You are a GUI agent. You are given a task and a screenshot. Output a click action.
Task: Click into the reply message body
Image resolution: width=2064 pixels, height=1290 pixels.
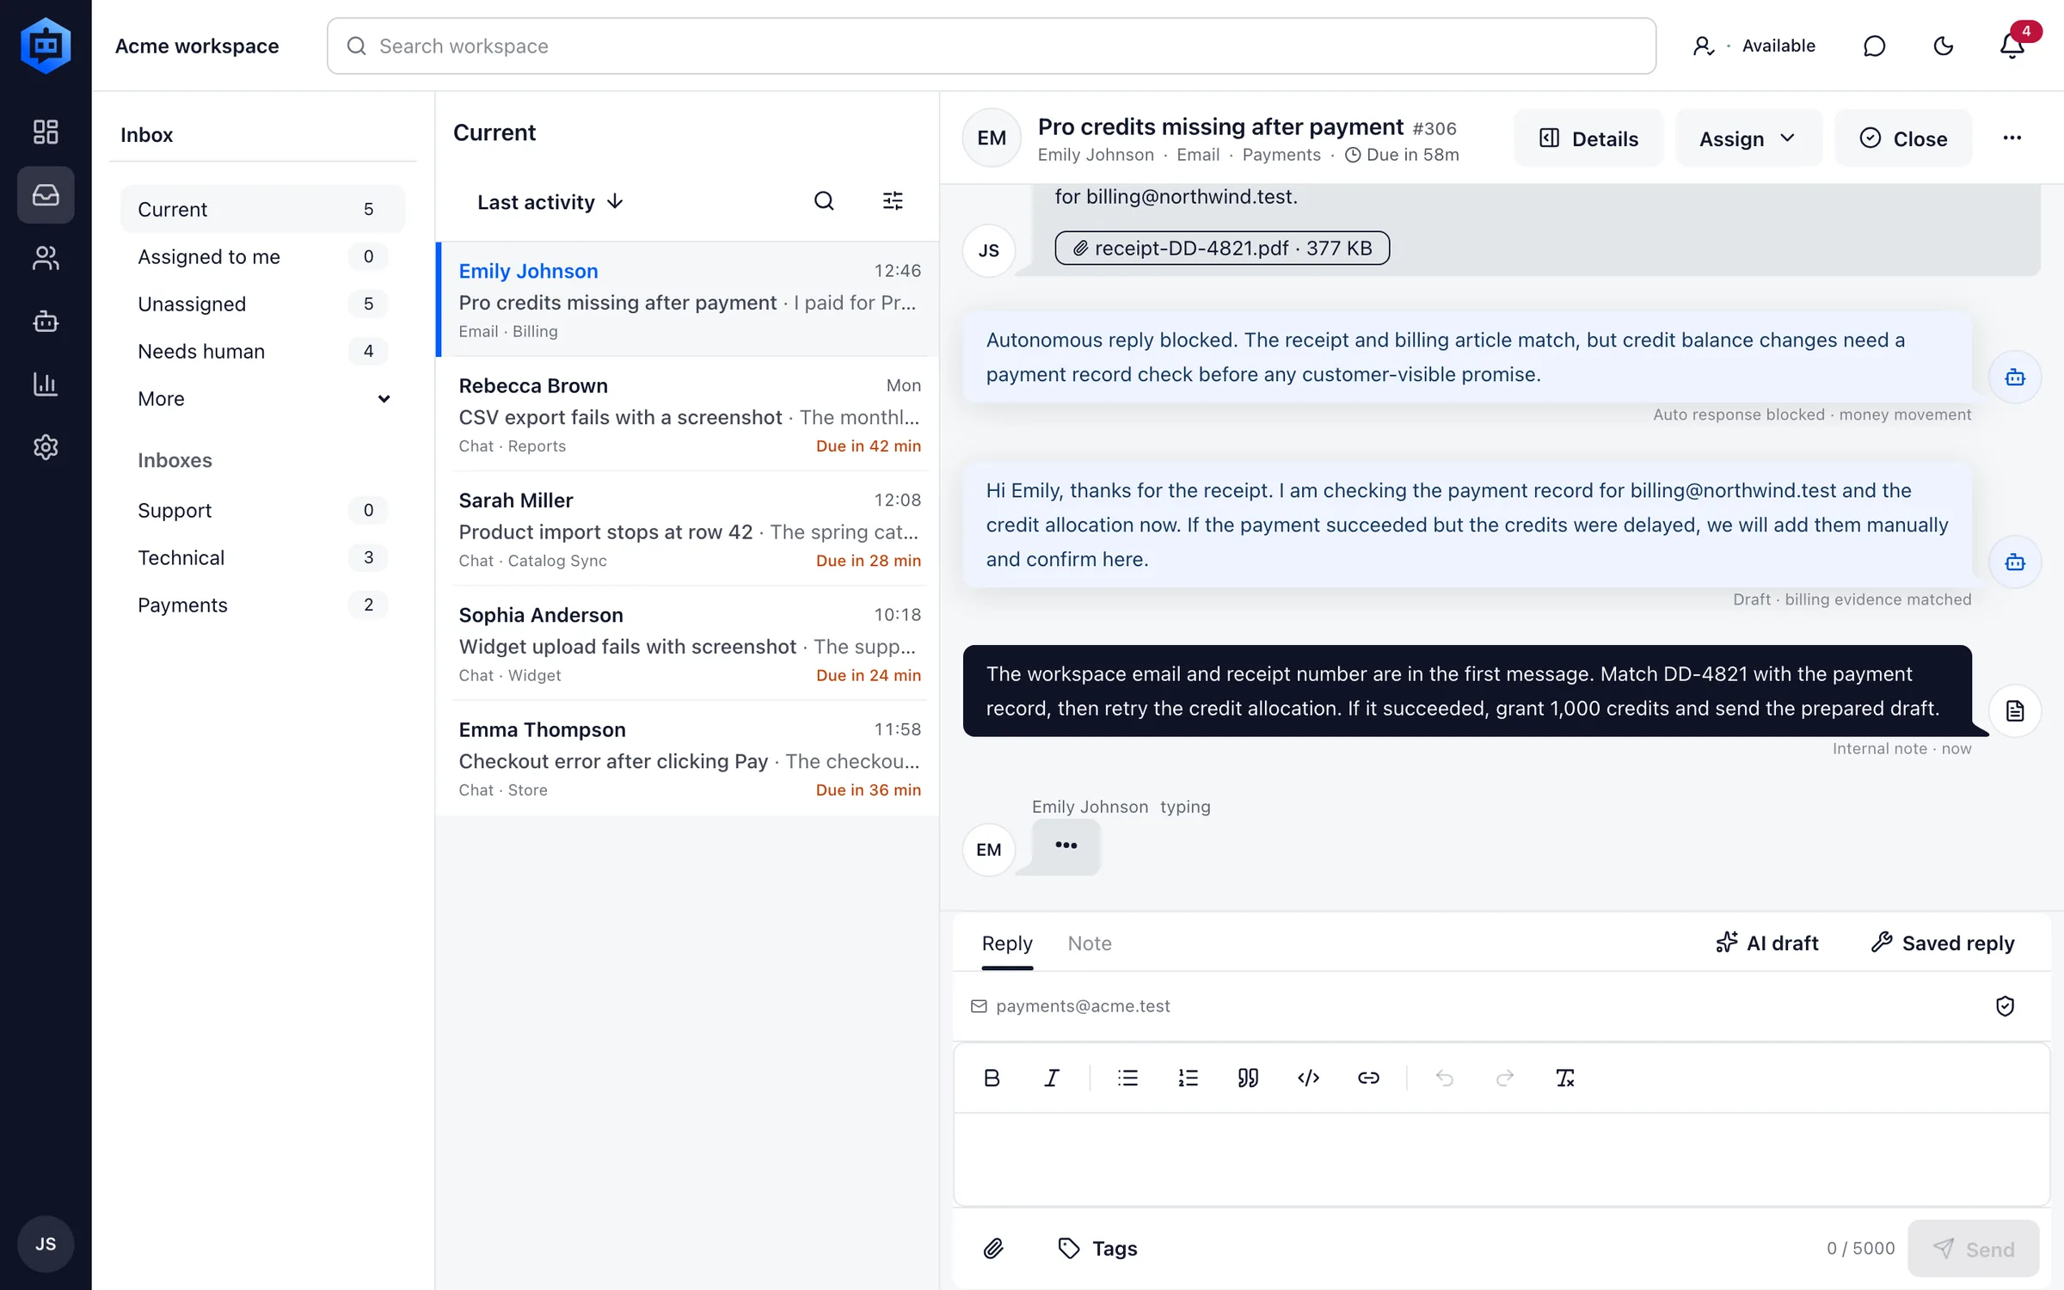[x=1502, y=1158]
